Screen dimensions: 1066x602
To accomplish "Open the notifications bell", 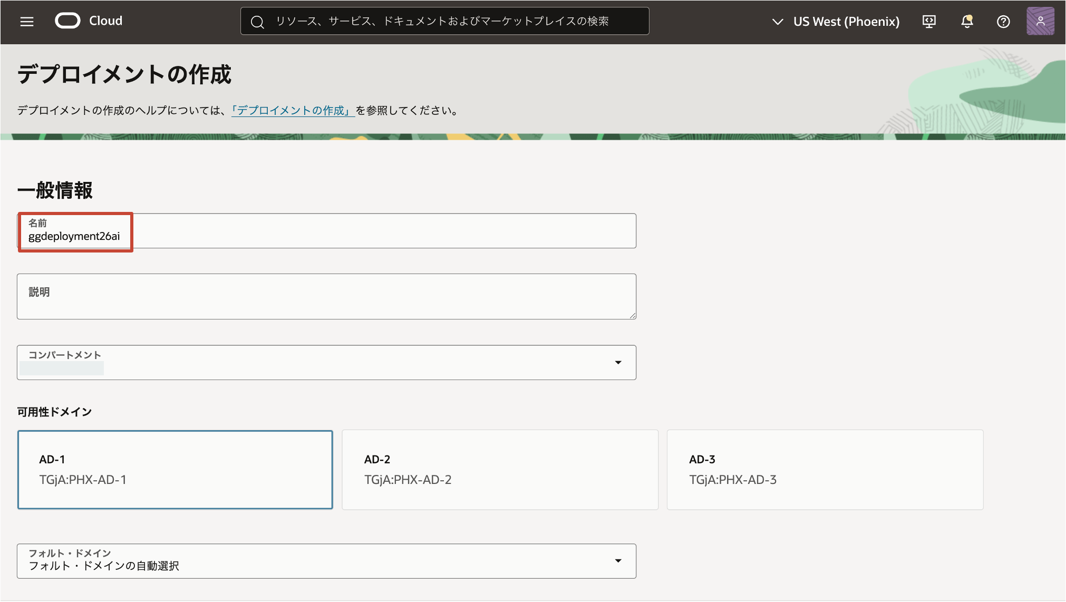I will pyautogui.click(x=966, y=22).
